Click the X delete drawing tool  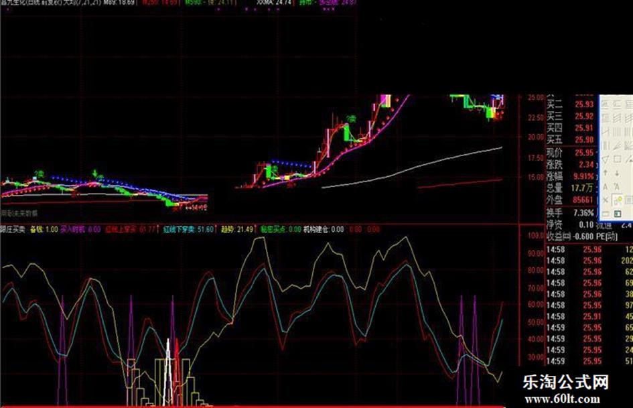[605, 200]
